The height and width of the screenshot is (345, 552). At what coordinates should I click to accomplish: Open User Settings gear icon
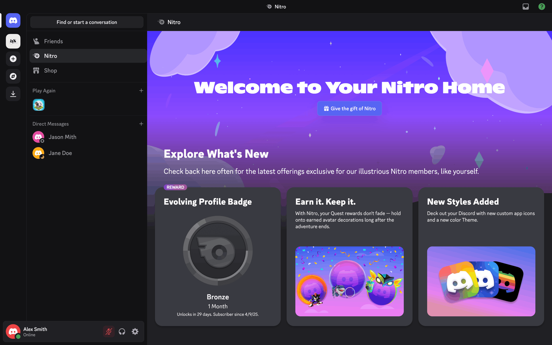pyautogui.click(x=135, y=331)
